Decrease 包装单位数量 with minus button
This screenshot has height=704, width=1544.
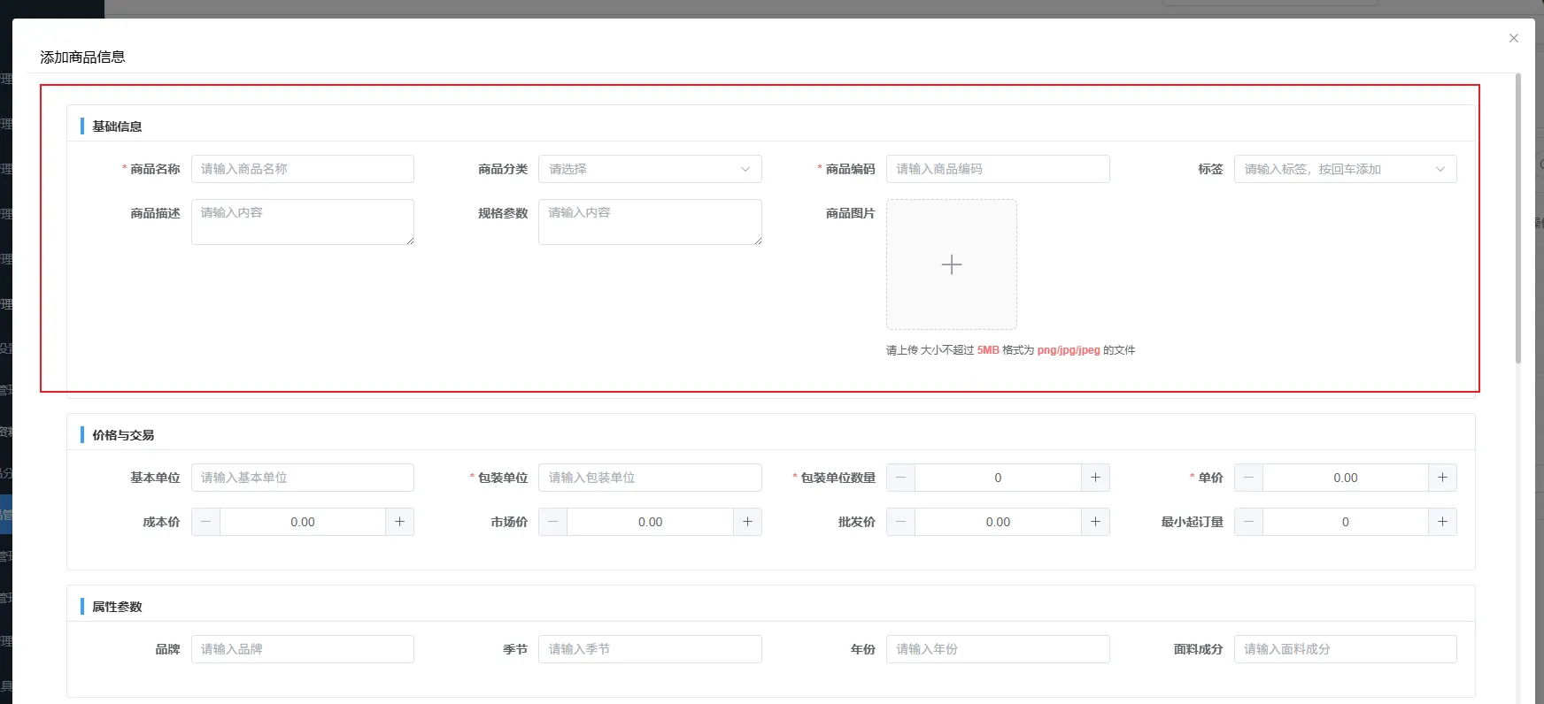(x=900, y=478)
